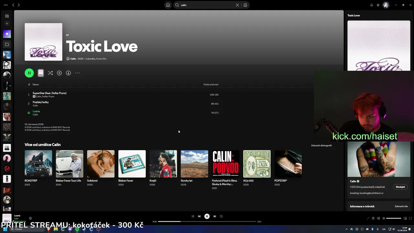Viewport: 414px width, 233px height.
Task: Create a new playlist with plus icon
Action: (x=7, y=24)
